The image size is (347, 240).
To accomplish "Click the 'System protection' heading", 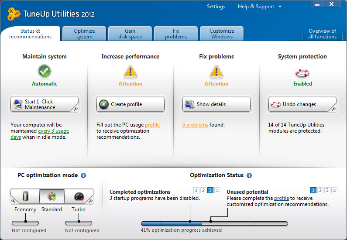I will tap(302, 56).
